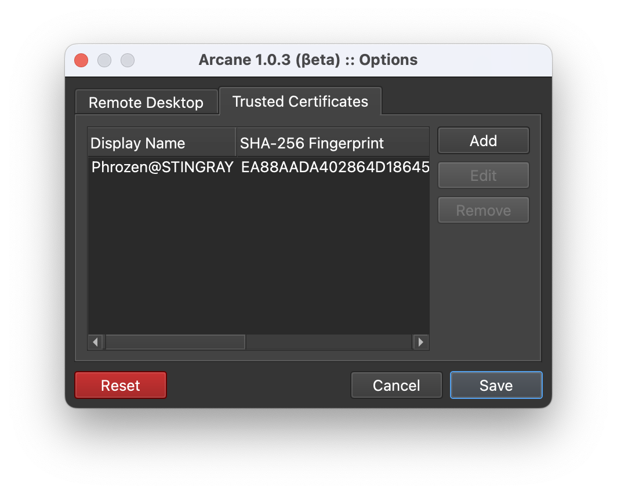Switch to the Remote Desktop tab
617x494 pixels.
(146, 102)
